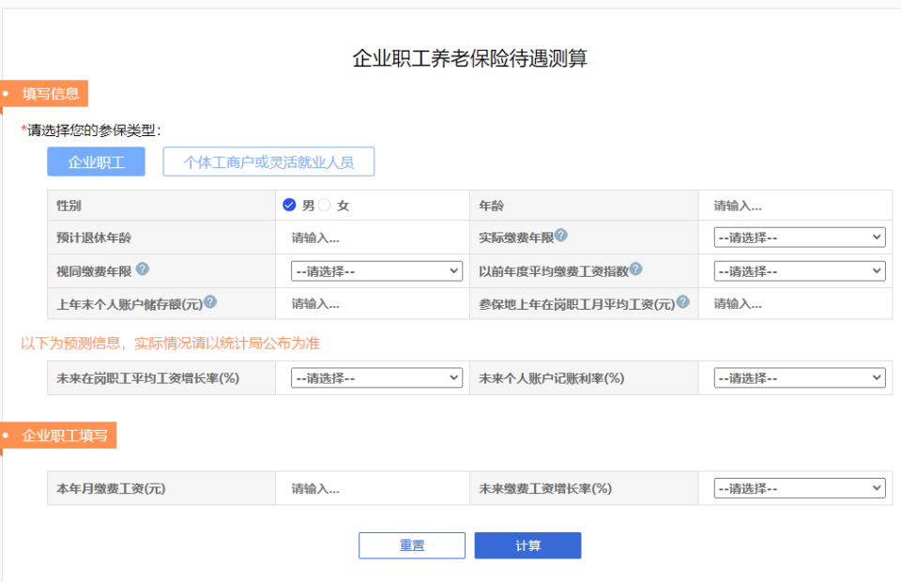The image size is (901, 582).
Task: Click the 计算 calculate button
Action: point(527,544)
